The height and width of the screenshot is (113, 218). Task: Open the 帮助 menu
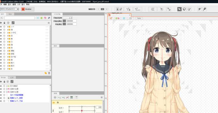(x=28, y=4)
